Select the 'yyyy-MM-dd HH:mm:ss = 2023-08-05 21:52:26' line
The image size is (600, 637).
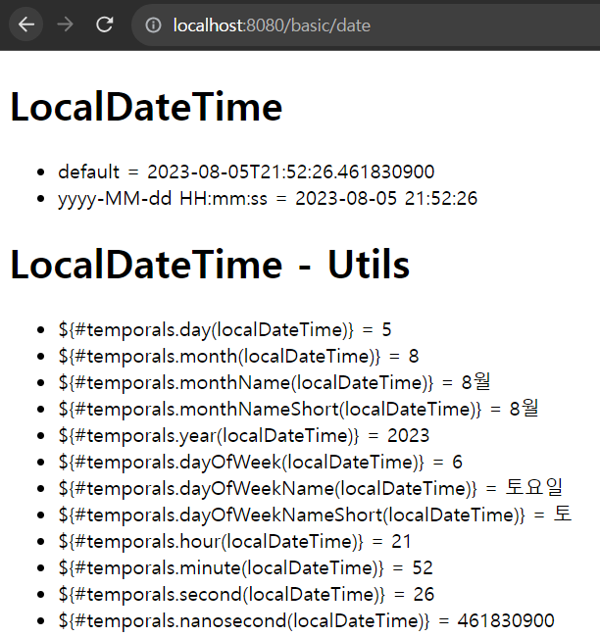pos(268,199)
